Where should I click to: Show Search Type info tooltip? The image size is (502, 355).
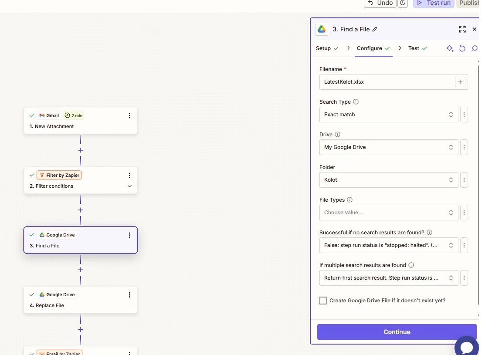click(356, 102)
